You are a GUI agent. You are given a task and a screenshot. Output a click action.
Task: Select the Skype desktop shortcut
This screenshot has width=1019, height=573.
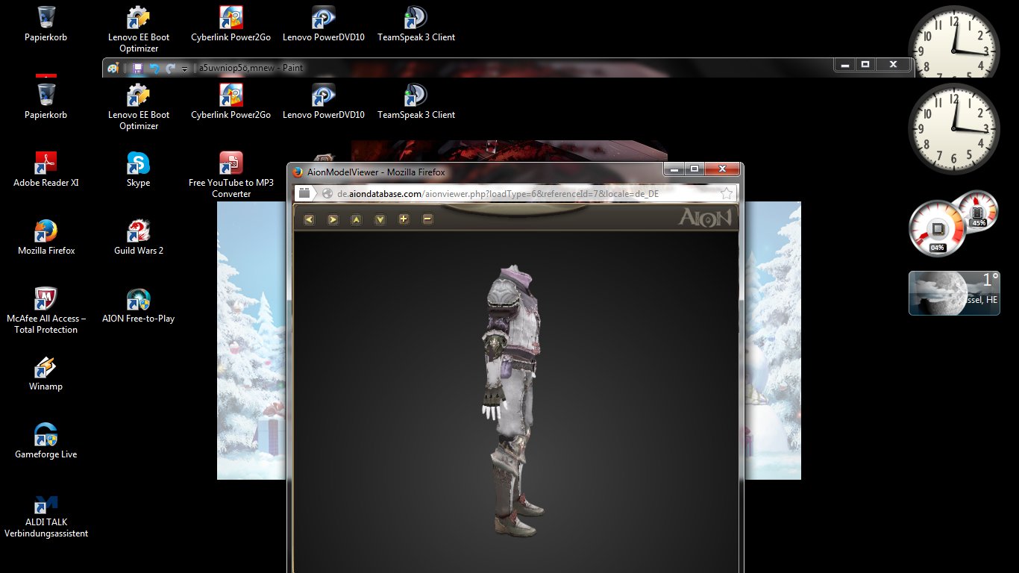(139, 169)
